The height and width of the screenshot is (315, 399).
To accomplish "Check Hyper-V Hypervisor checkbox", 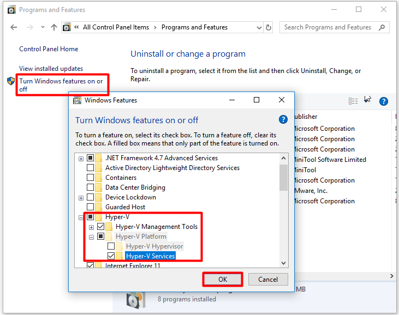I will pyautogui.click(x=111, y=246).
